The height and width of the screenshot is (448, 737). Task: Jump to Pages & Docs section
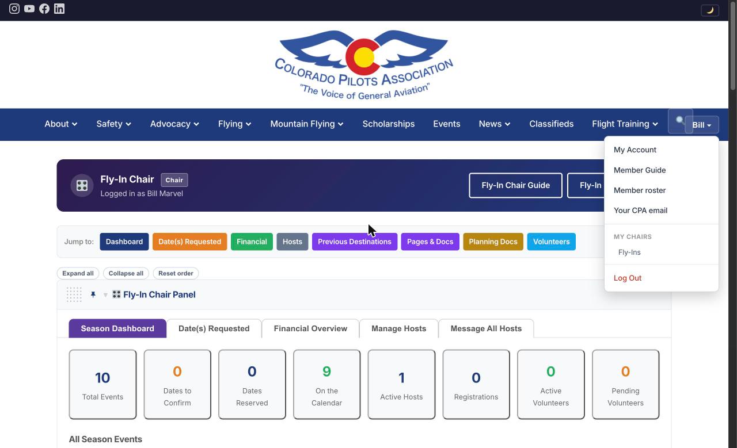tap(430, 242)
